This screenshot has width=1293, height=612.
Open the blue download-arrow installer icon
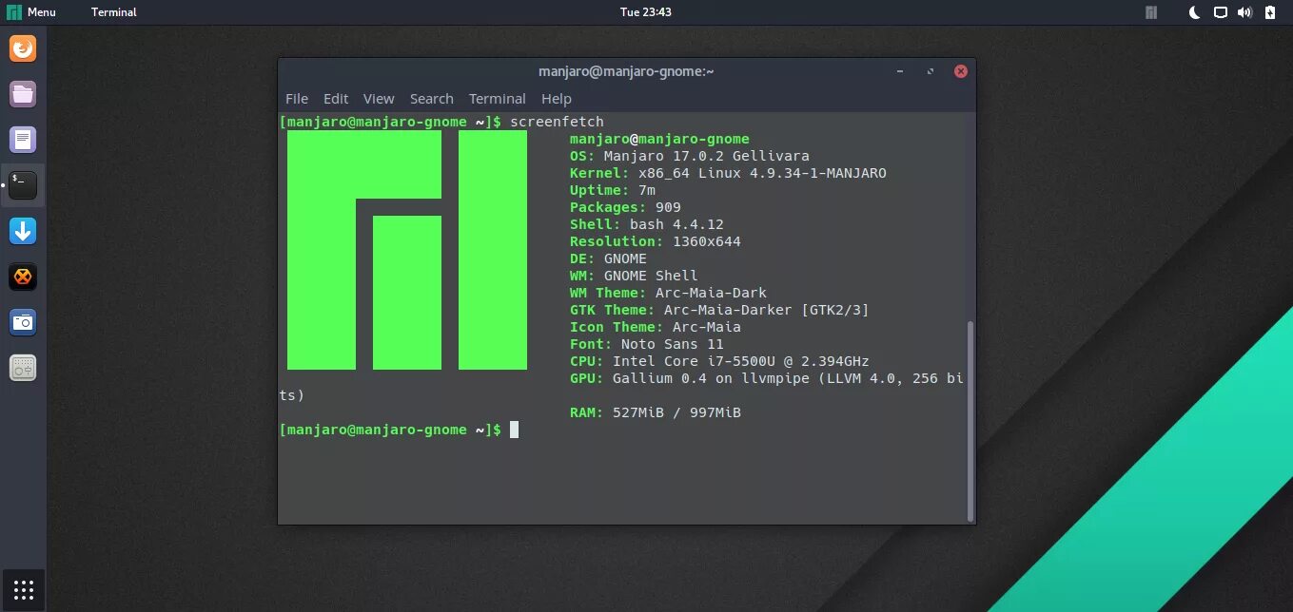click(23, 231)
